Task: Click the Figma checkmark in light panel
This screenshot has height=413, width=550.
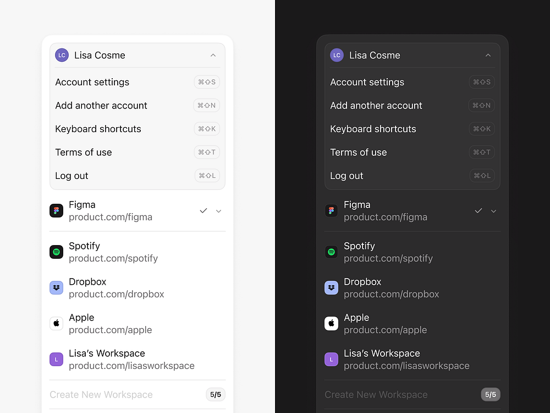Action: tap(204, 211)
